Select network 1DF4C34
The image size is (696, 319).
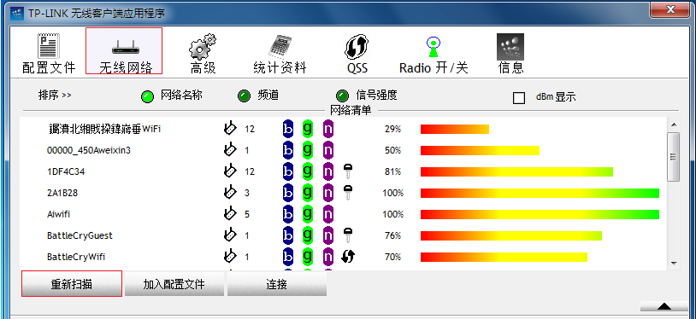click(66, 171)
